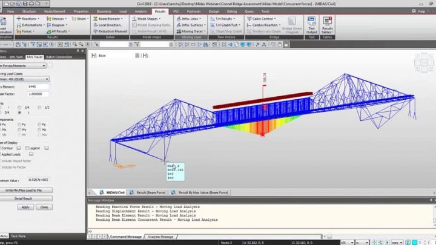436x245 pixels.
Task: Enable the Legend checkbox
Action: pos(27,148)
